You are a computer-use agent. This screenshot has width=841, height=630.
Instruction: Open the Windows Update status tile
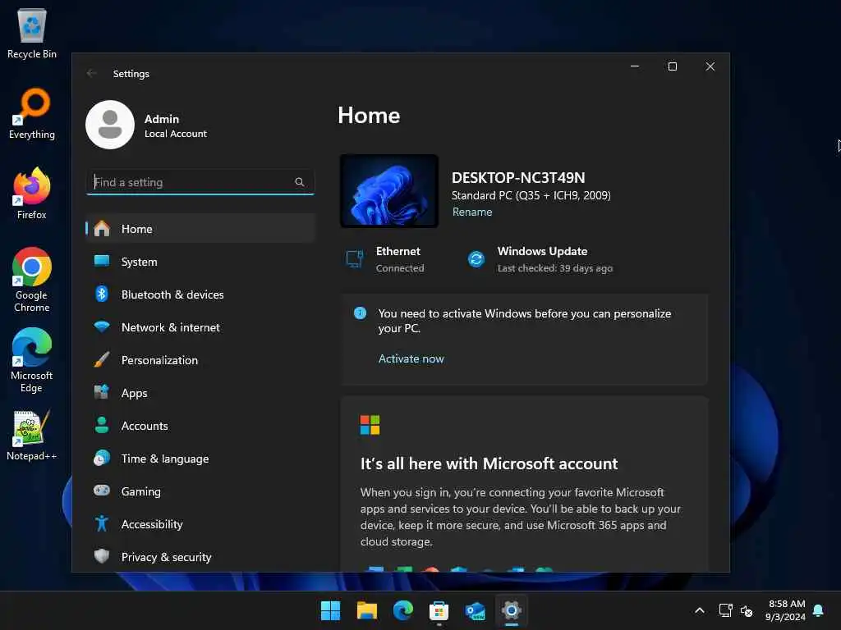coord(540,259)
